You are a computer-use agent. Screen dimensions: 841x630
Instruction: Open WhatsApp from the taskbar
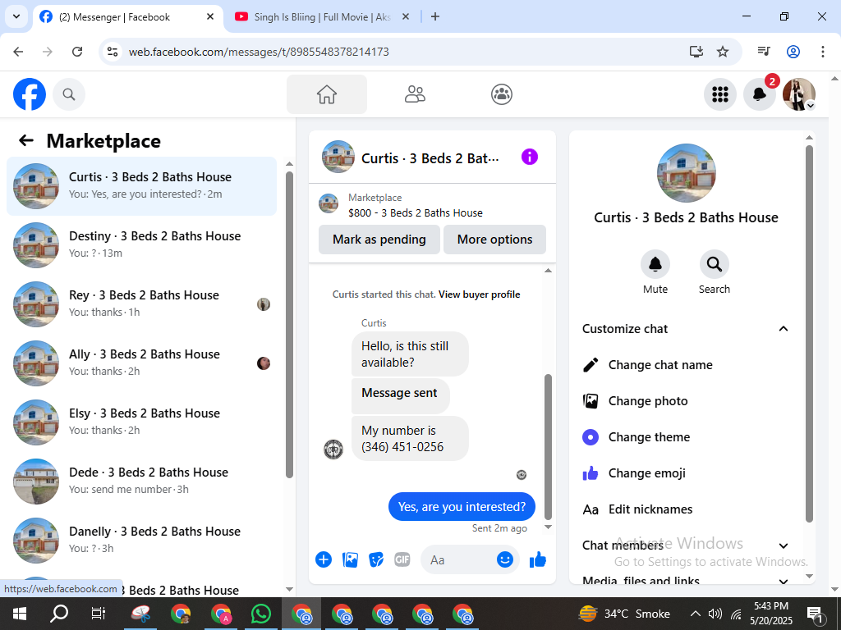pos(261,614)
